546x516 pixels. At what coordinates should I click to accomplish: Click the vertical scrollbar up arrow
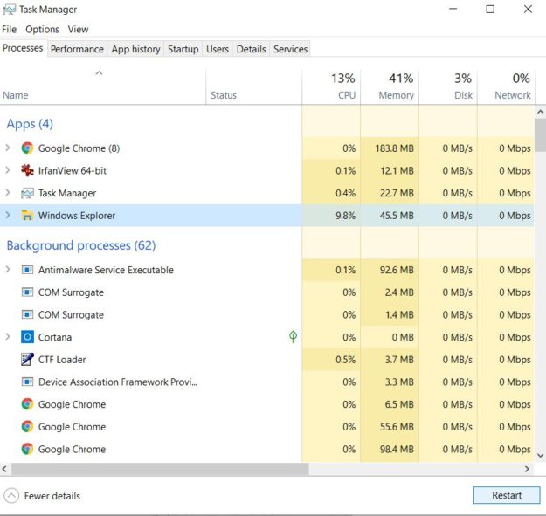tap(540, 112)
